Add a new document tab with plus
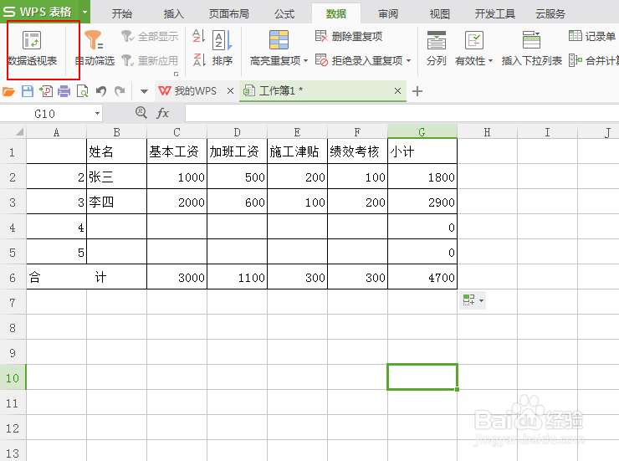The width and height of the screenshot is (619, 461). 417,91
